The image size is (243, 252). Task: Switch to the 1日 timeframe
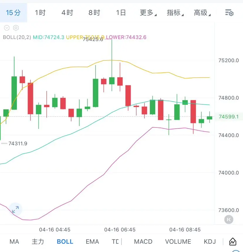point(121,13)
